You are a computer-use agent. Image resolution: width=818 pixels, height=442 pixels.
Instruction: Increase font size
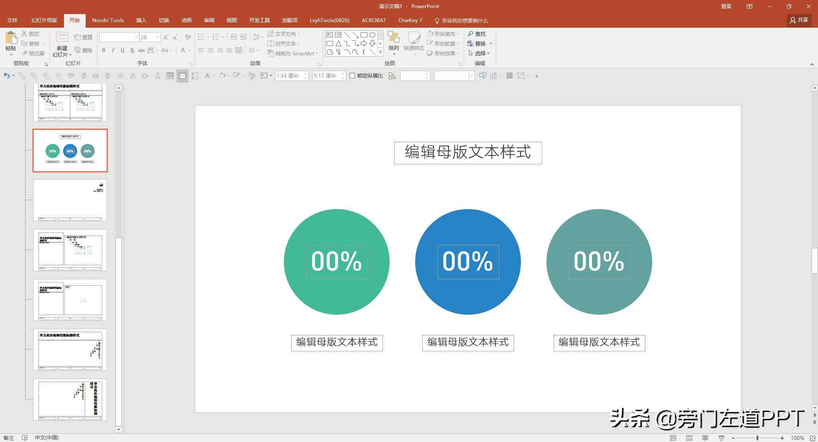click(166, 37)
